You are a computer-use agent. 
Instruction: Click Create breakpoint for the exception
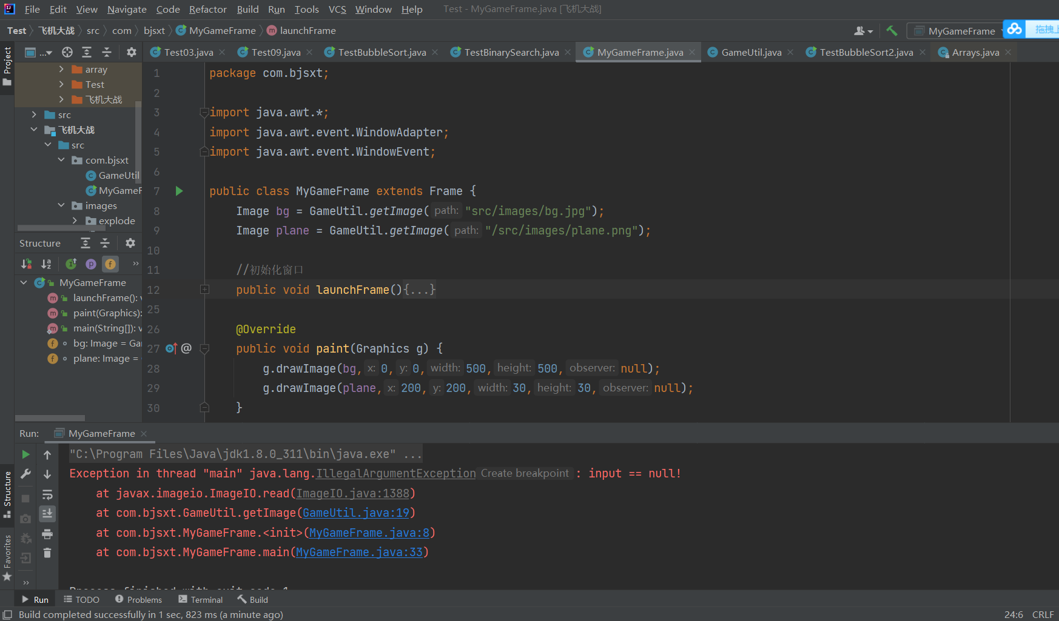point(525,473)
